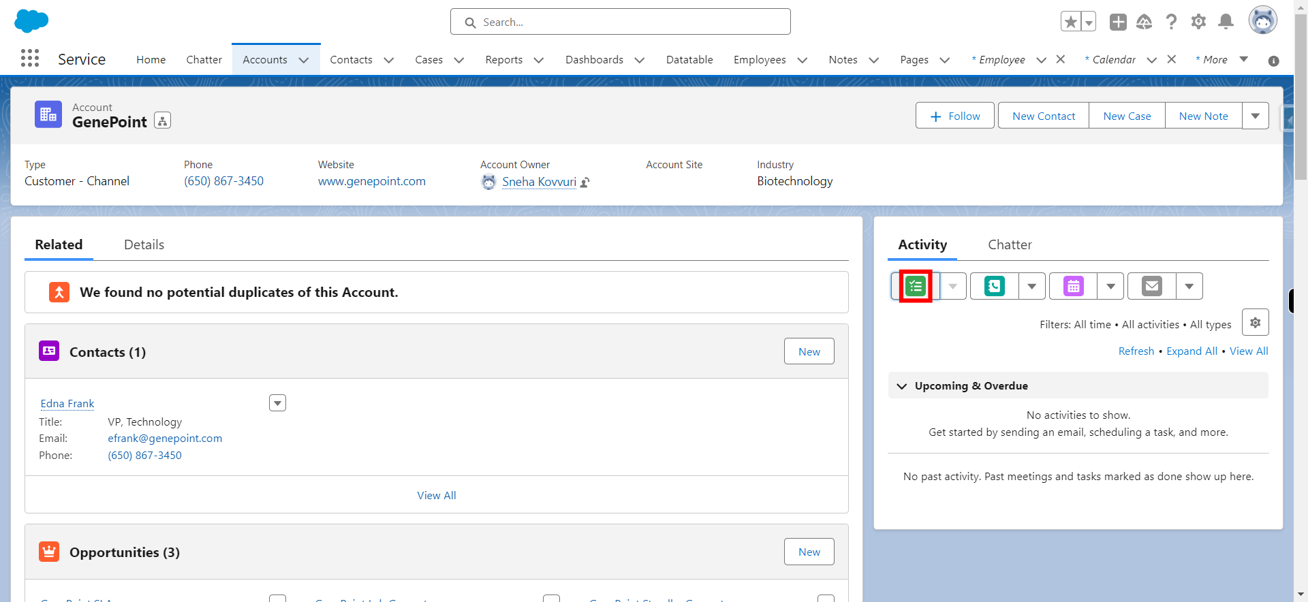Viewport: 1308px width, 602px height.
Task: Click the Favorites star icon
Action: [x=1071, y=22]
